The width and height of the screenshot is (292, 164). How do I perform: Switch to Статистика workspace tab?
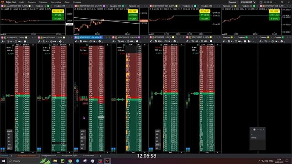pos(89,156)
